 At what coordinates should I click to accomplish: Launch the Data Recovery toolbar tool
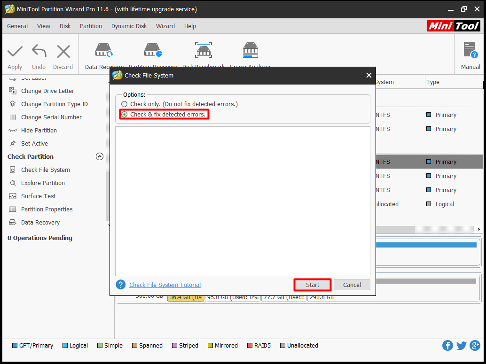[x=104, y=50]
